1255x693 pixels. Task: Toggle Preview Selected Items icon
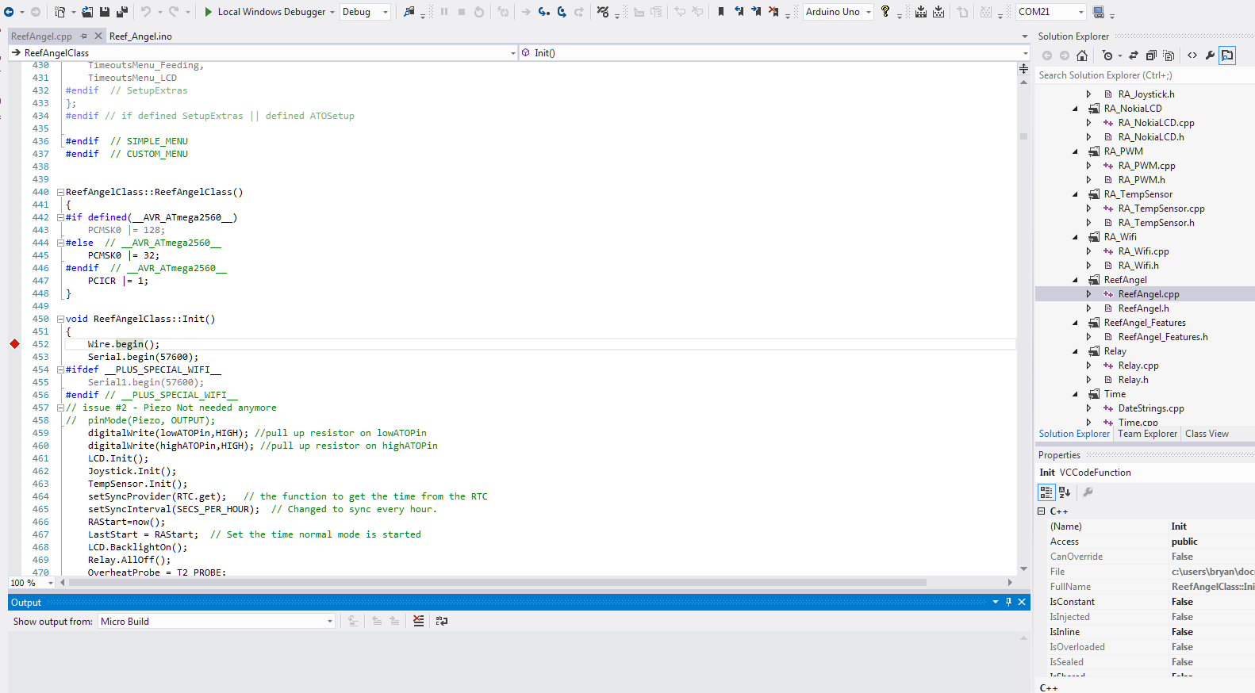click(1227, 56)
